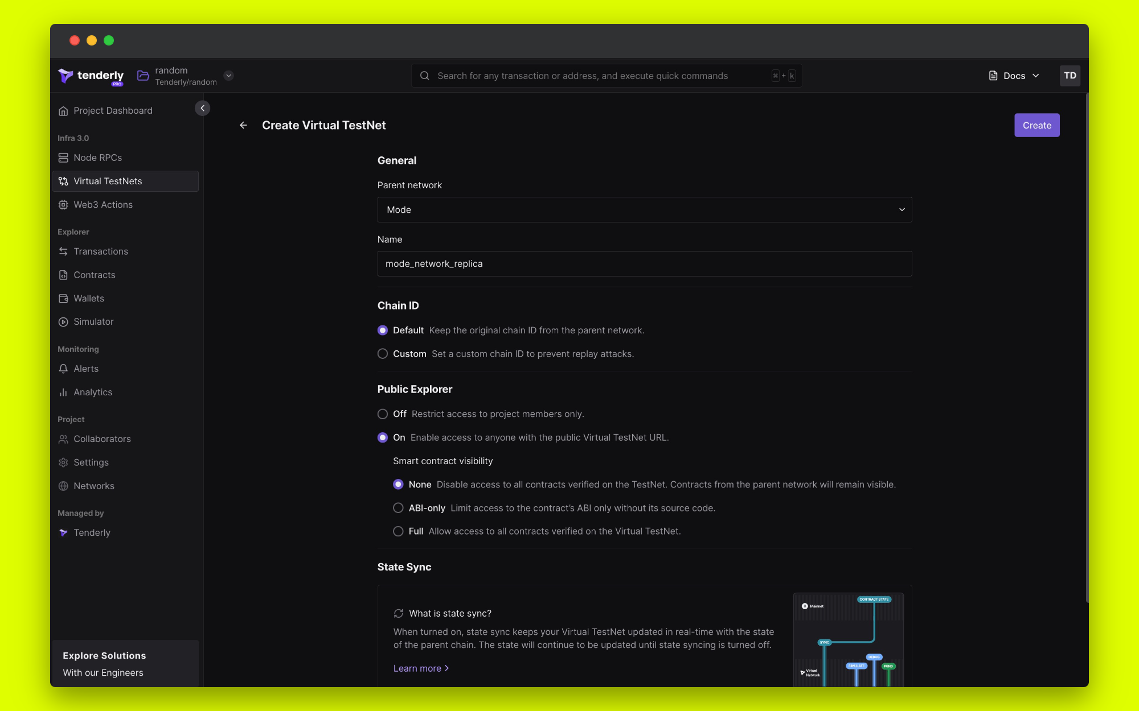Open Transactions in the sidebar
Viewport: 1139px width, 711px height.
101,251
